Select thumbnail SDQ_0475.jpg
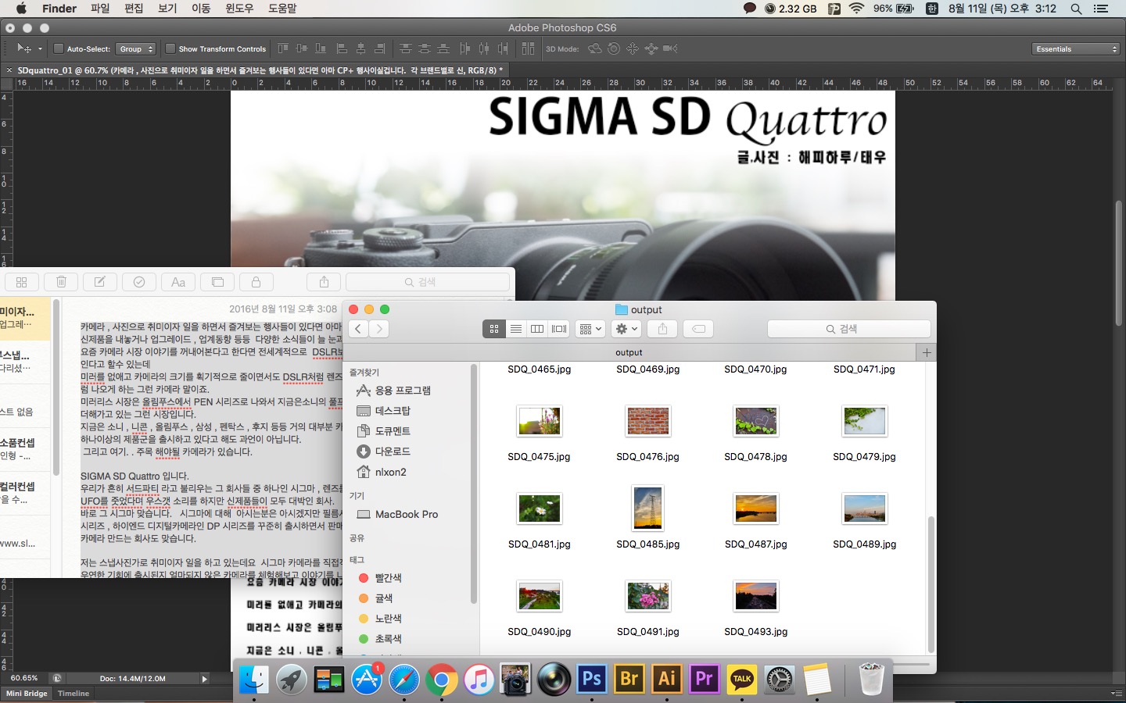 tap(540, 421)
